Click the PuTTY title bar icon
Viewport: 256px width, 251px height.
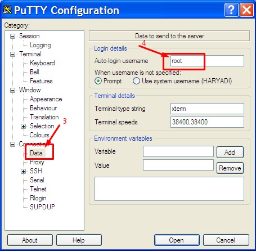point(7,10)
